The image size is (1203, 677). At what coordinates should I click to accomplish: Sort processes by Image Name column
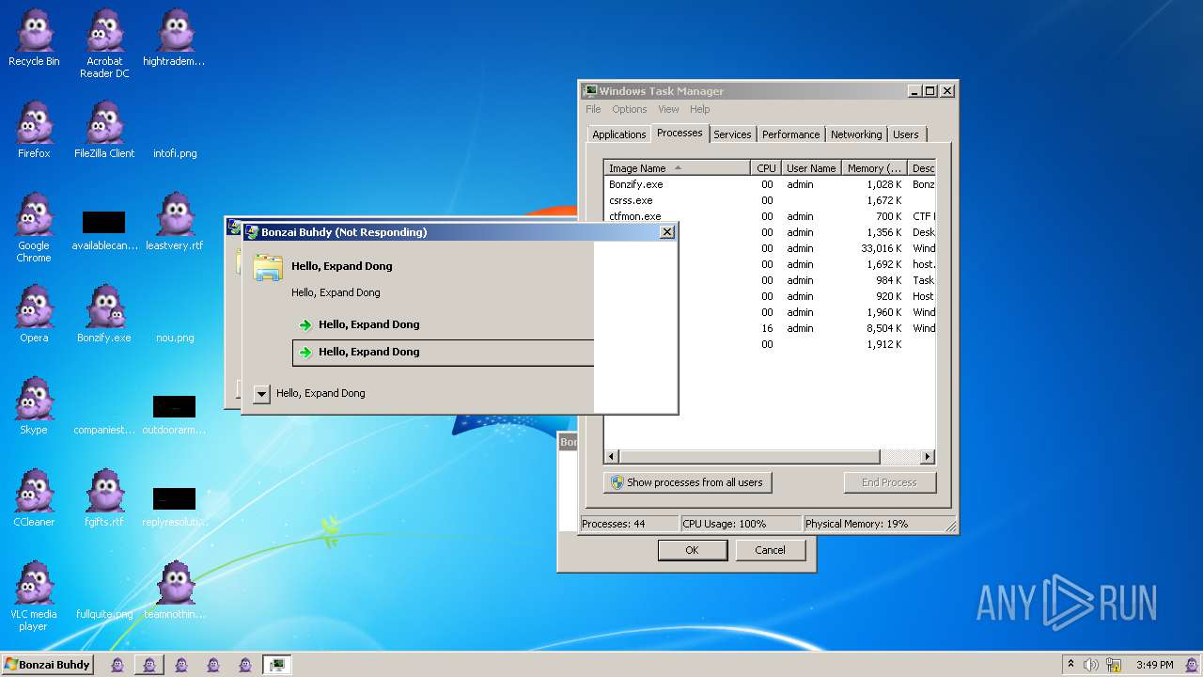tap(677, 168)
